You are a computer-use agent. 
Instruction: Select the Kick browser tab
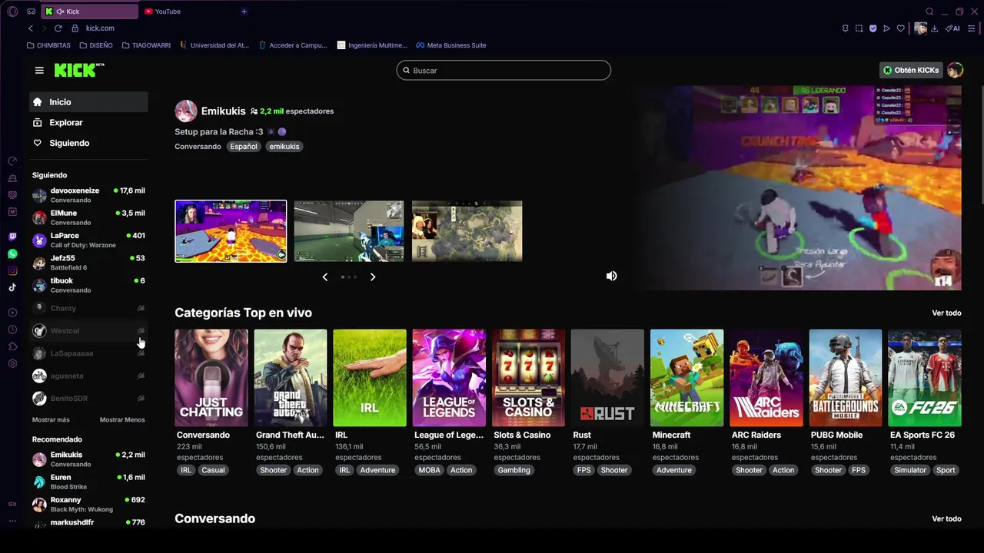(90, 12)
